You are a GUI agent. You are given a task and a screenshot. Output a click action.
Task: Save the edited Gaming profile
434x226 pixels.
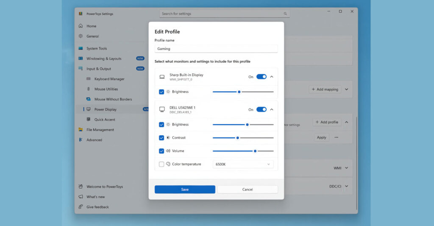tap(185, 190)
